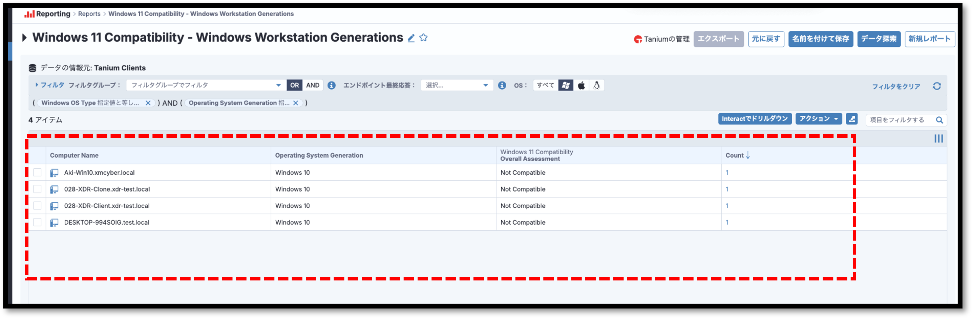Click Not Compatible in Aki-Win10 row
This screenshot has width=972, height=318.
[x=523, y=173]
